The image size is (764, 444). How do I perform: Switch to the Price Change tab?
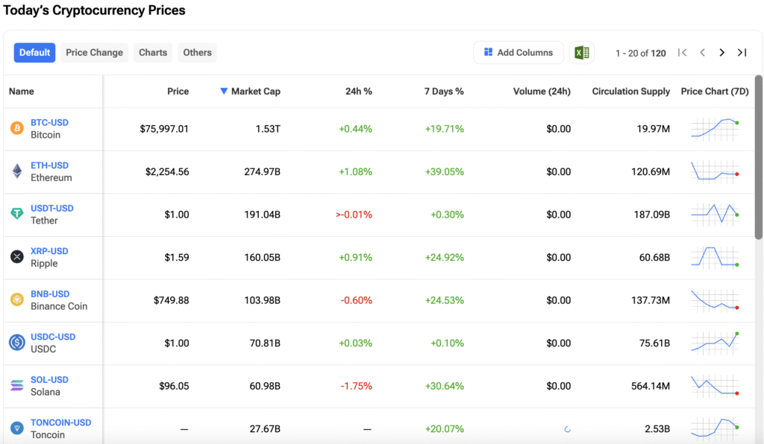[x=94, y=53]
